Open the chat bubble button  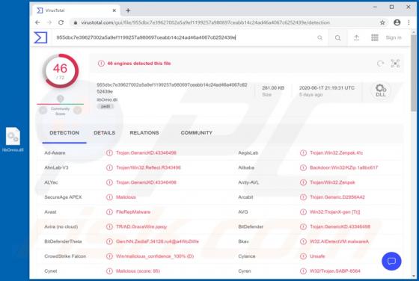391,261
